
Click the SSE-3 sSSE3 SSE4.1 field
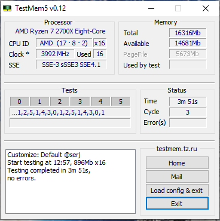[71, 65]
